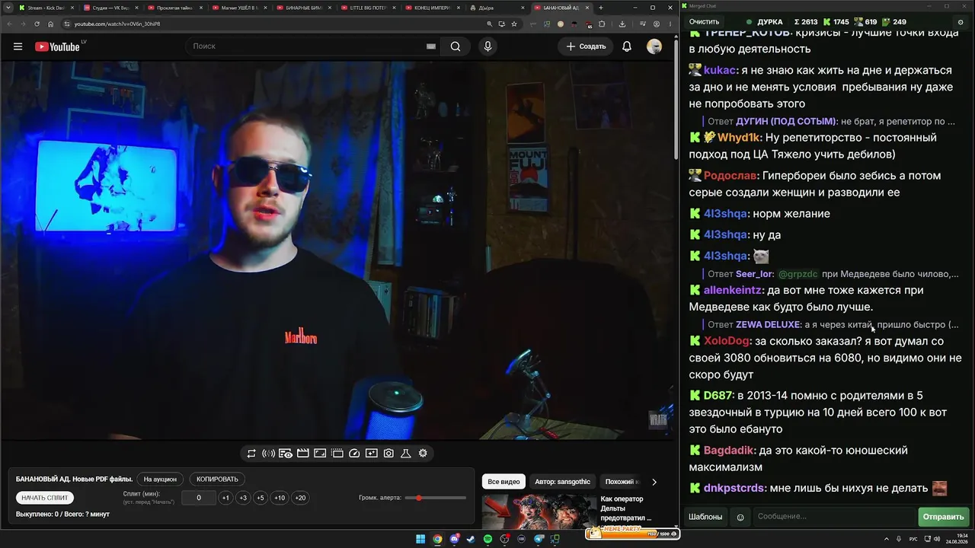The height and width of the screenshot is (548, 975).
Task: Select the Автор: sansgothic filter chip
Action: pos(562,482)
